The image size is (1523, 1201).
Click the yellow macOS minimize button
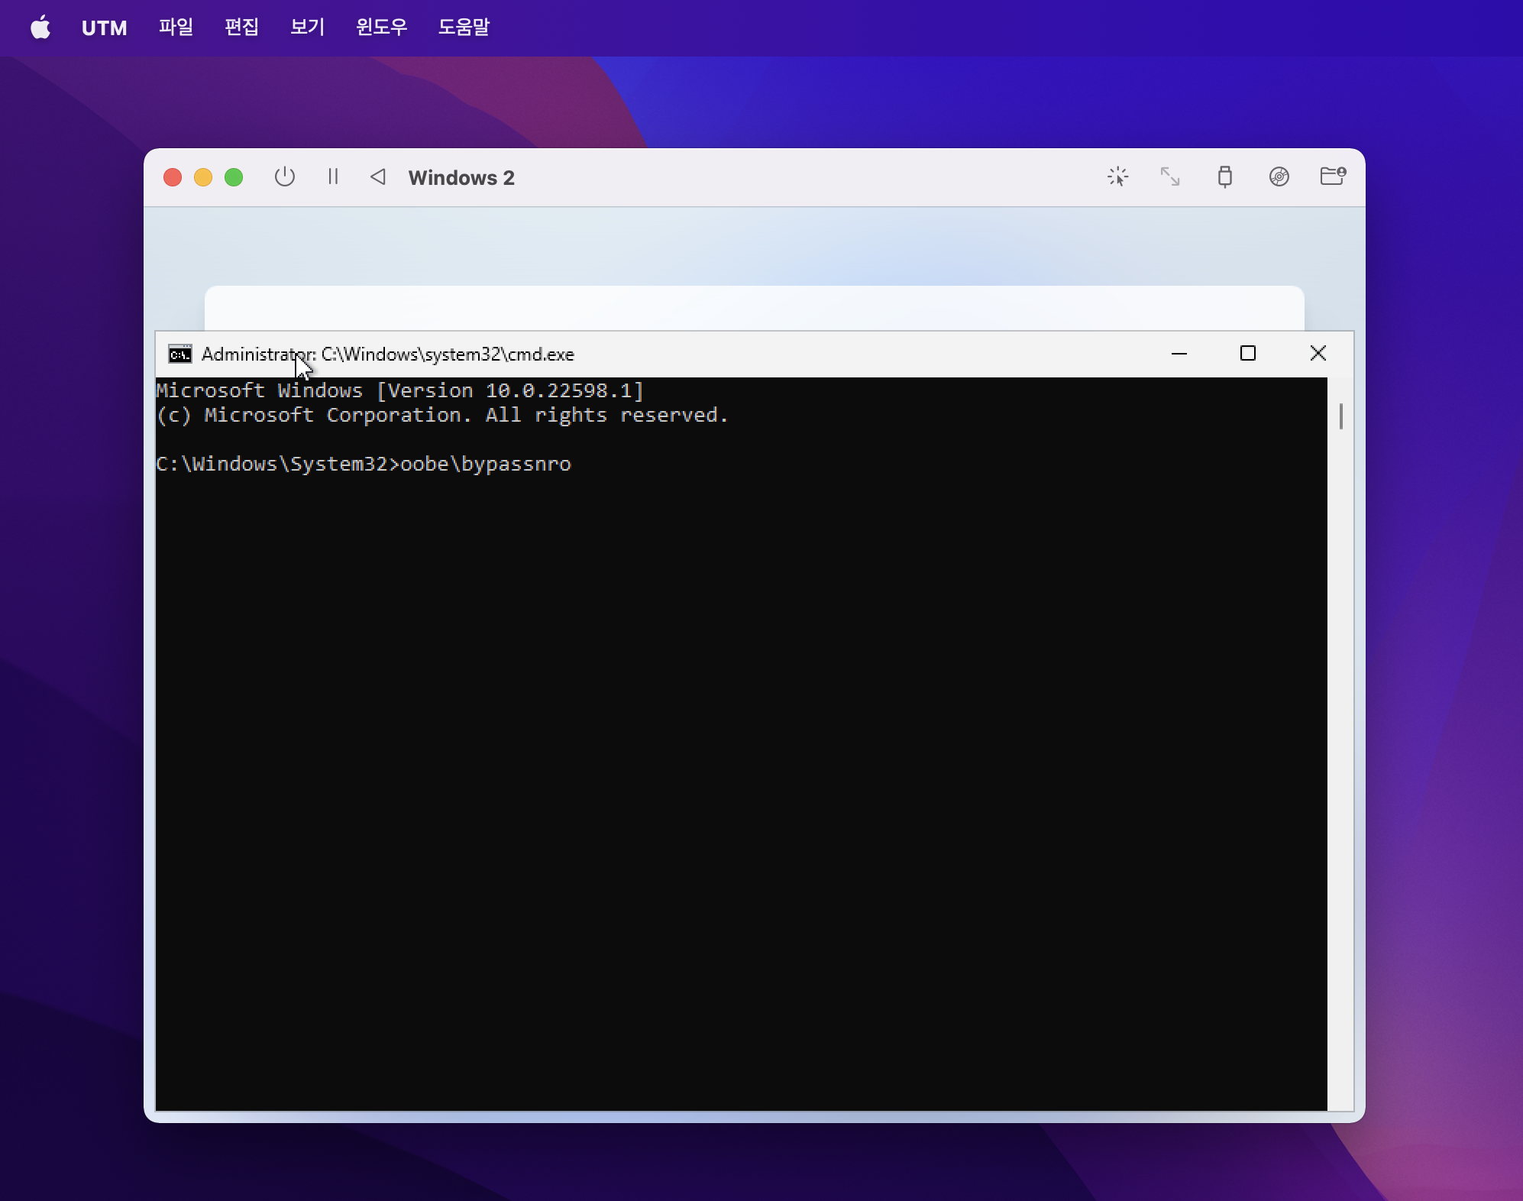pyautogui.click(x=203, y=177)
